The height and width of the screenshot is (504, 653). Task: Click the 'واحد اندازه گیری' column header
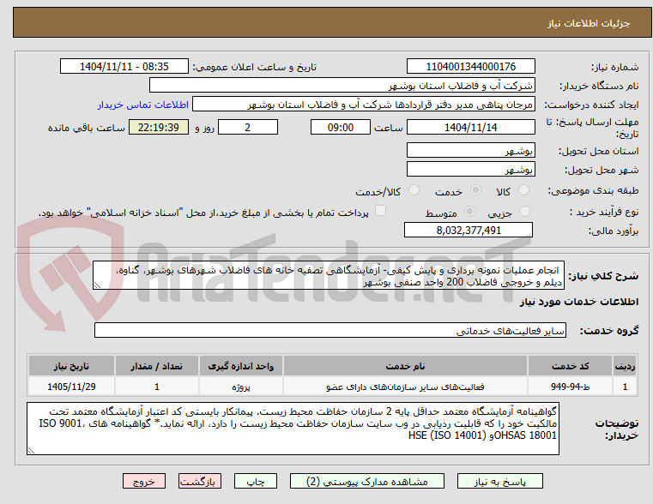coord(241,366)
